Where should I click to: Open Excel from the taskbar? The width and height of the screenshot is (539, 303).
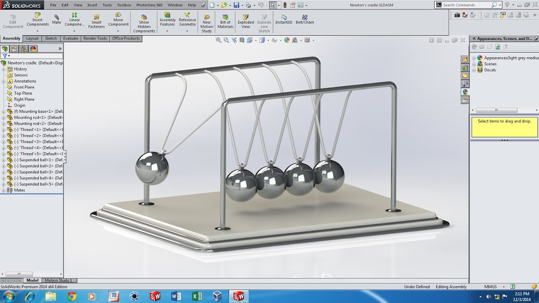(x=197, y=296)
